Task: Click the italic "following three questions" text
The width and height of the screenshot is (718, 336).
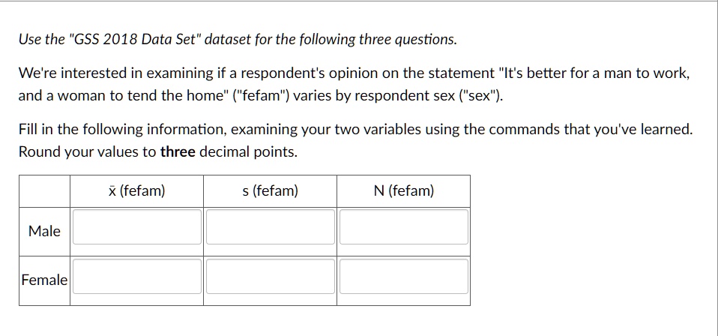Action: (378, 40)
